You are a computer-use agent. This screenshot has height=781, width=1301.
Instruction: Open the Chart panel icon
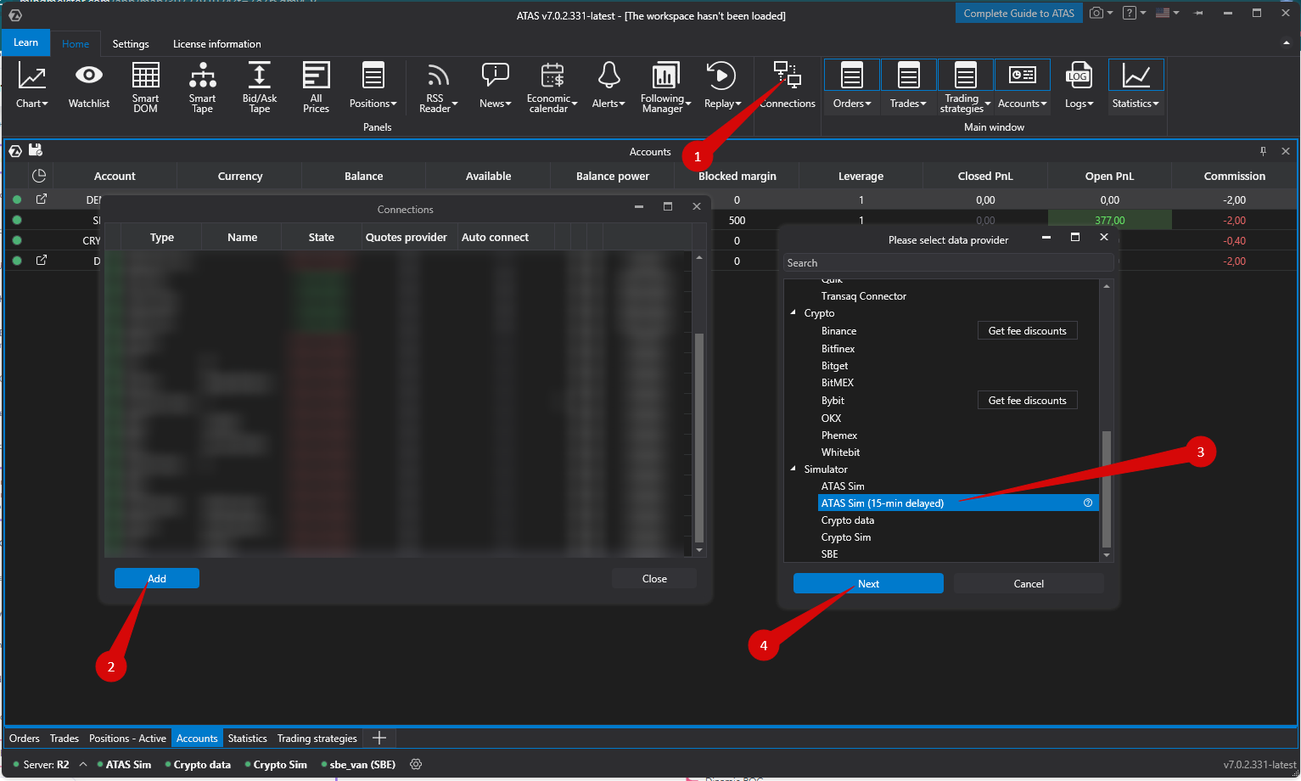coord(31,76)
